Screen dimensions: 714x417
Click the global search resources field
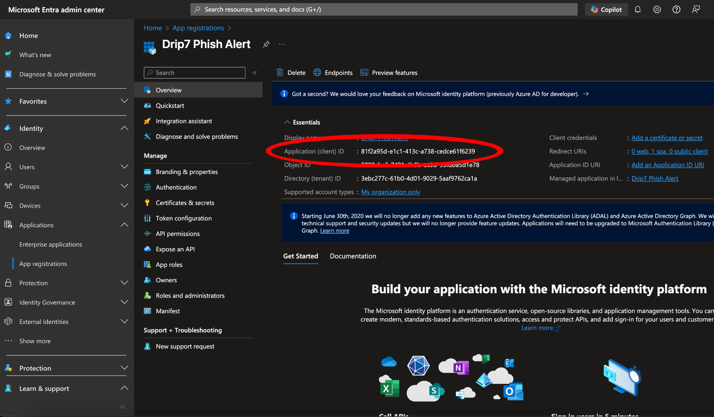pos(384,9)
